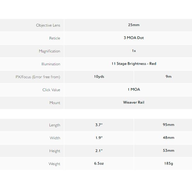
Task: Select the 1x magnification value
Action: (134, 51)
